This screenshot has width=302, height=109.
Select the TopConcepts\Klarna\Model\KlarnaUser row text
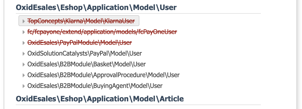coord(81,21)
